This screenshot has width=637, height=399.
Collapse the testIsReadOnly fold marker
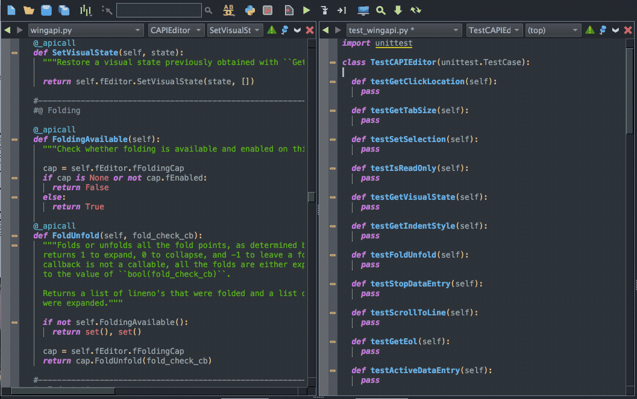pyautogui.click(x=333, y=169)
